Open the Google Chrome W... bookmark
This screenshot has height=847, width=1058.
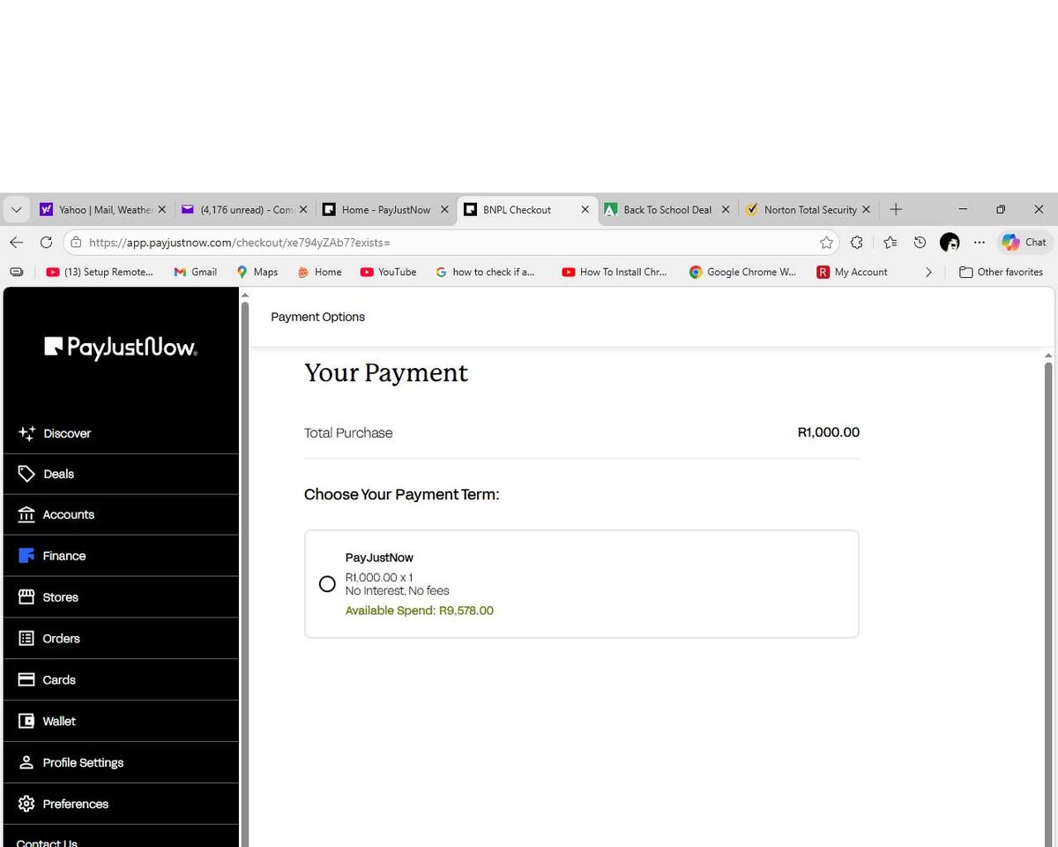click(742, 272)
